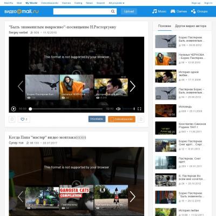Show previous suggestions in first video carousel
The width and height of the screenshot is (216, 216).
coord(21,86)
